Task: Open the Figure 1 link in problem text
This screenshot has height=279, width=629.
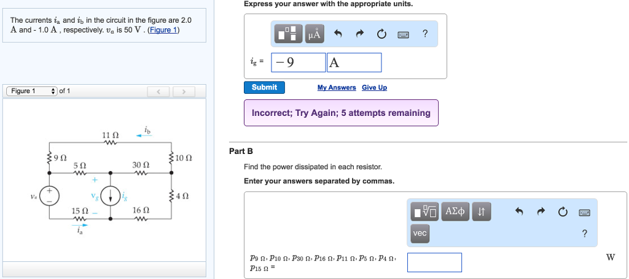Action: pos(163,30)
